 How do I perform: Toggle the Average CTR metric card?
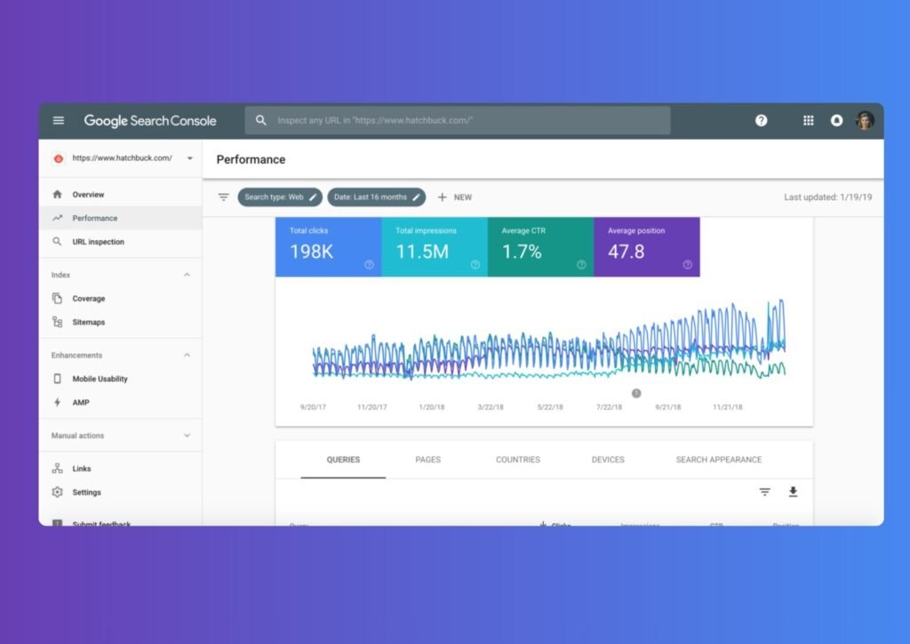[540, 247]
